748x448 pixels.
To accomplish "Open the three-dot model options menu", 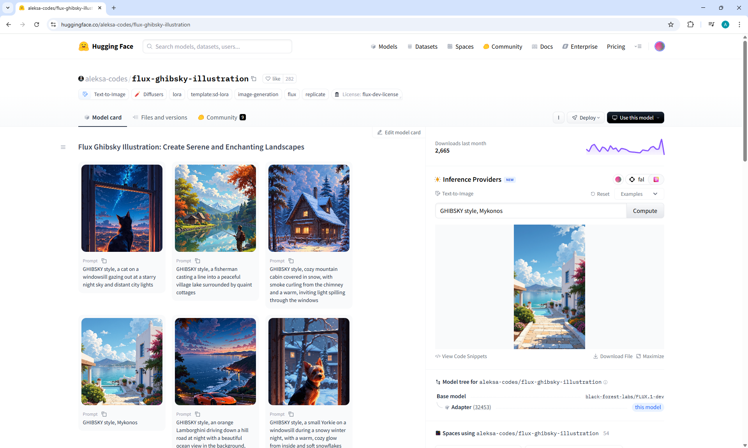I will pos(558,118).
